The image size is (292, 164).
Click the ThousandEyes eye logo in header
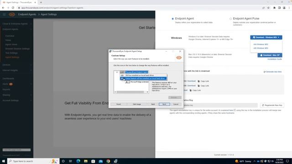12,14
